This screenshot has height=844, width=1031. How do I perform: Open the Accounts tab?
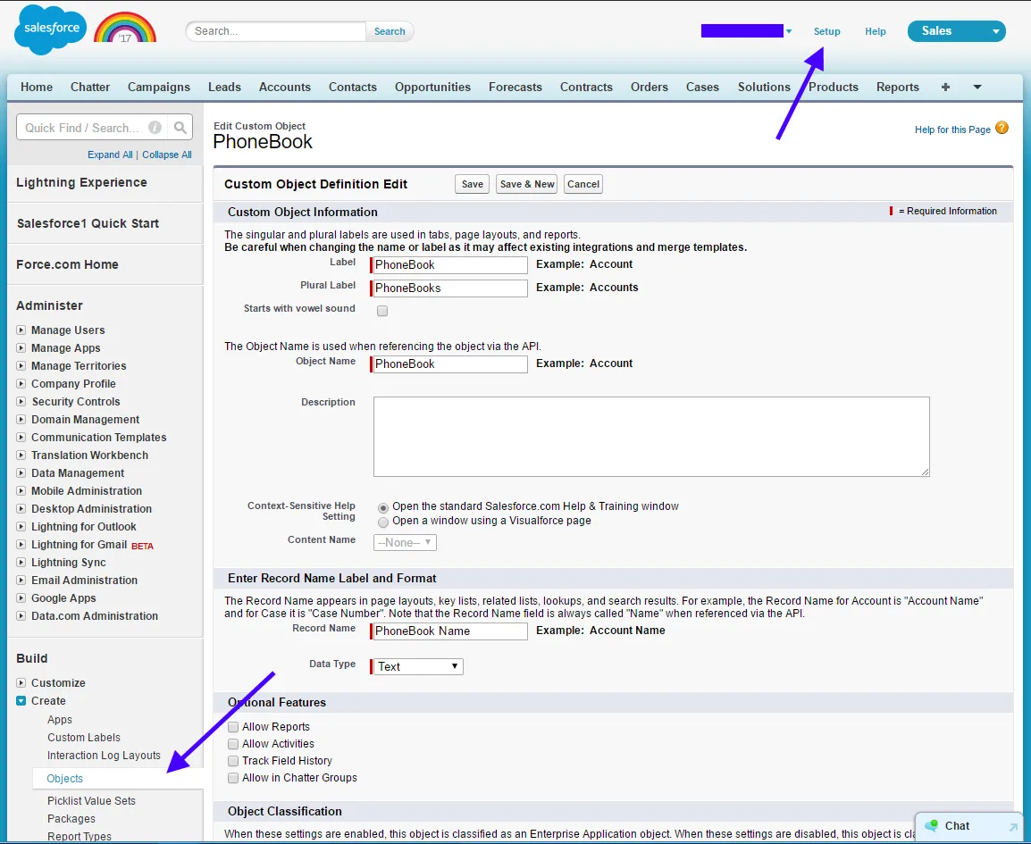pos(284,87)
